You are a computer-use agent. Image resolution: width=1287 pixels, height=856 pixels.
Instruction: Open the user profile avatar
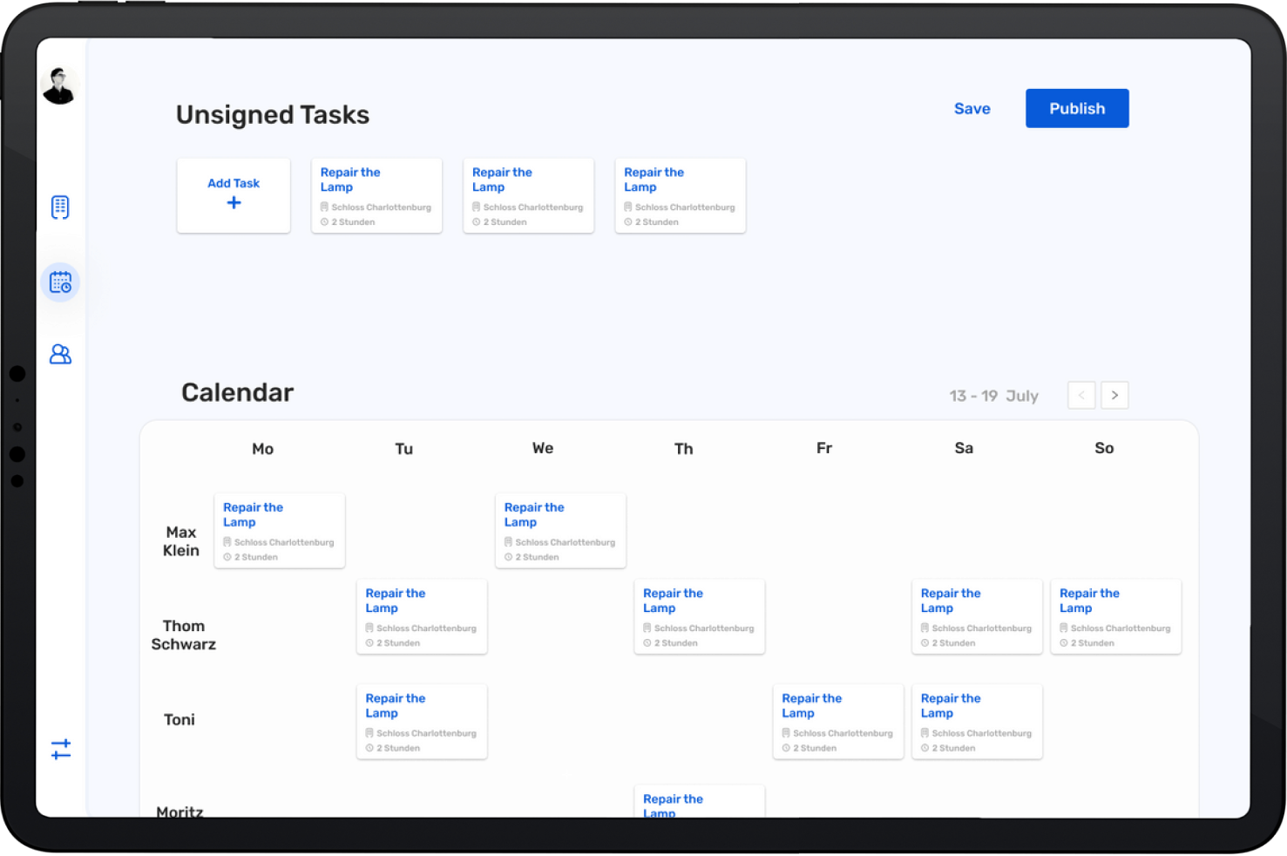point(59,86)
